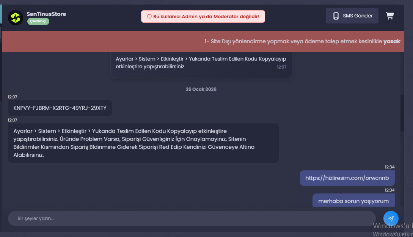The image size is (413, 237).
Task: Click the chat scrollbar thumb
Action: (x=402, y=113)
